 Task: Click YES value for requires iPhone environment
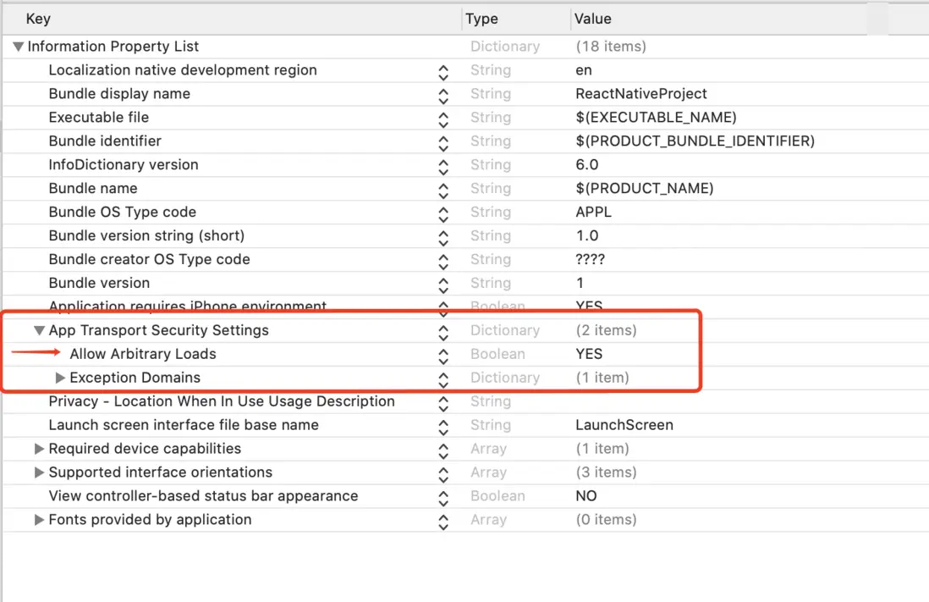(589, 307)
